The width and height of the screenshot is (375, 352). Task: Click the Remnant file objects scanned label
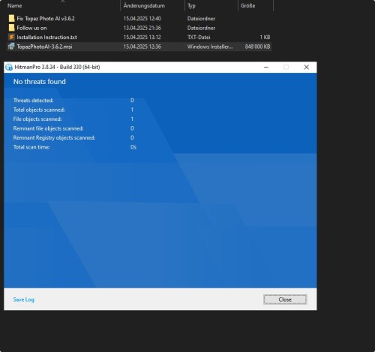48,128
